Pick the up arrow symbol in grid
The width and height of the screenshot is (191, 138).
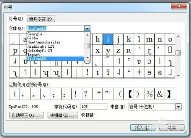tap(129, 61)
